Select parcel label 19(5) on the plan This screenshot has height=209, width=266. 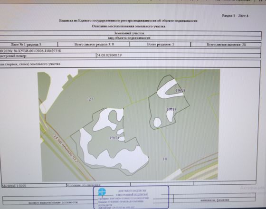tap(114, 138)
